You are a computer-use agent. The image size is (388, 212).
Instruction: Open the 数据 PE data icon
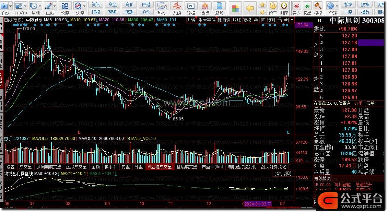191,6
